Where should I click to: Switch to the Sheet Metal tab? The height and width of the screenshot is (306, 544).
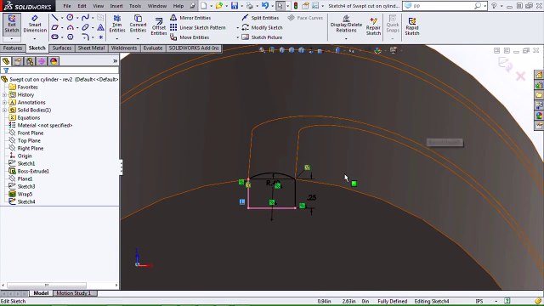pyautogui.click(x=91, y=48)
